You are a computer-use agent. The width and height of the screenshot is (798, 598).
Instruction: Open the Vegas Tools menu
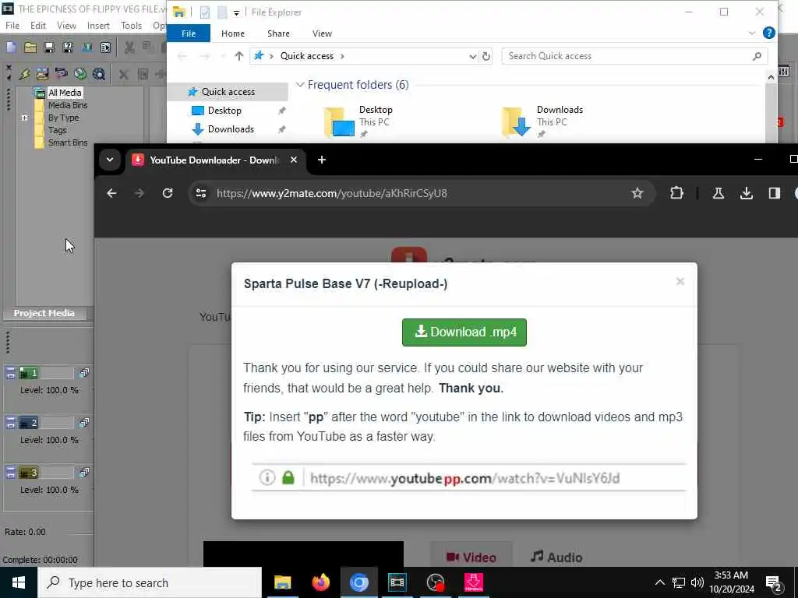[x=131, y=26]
